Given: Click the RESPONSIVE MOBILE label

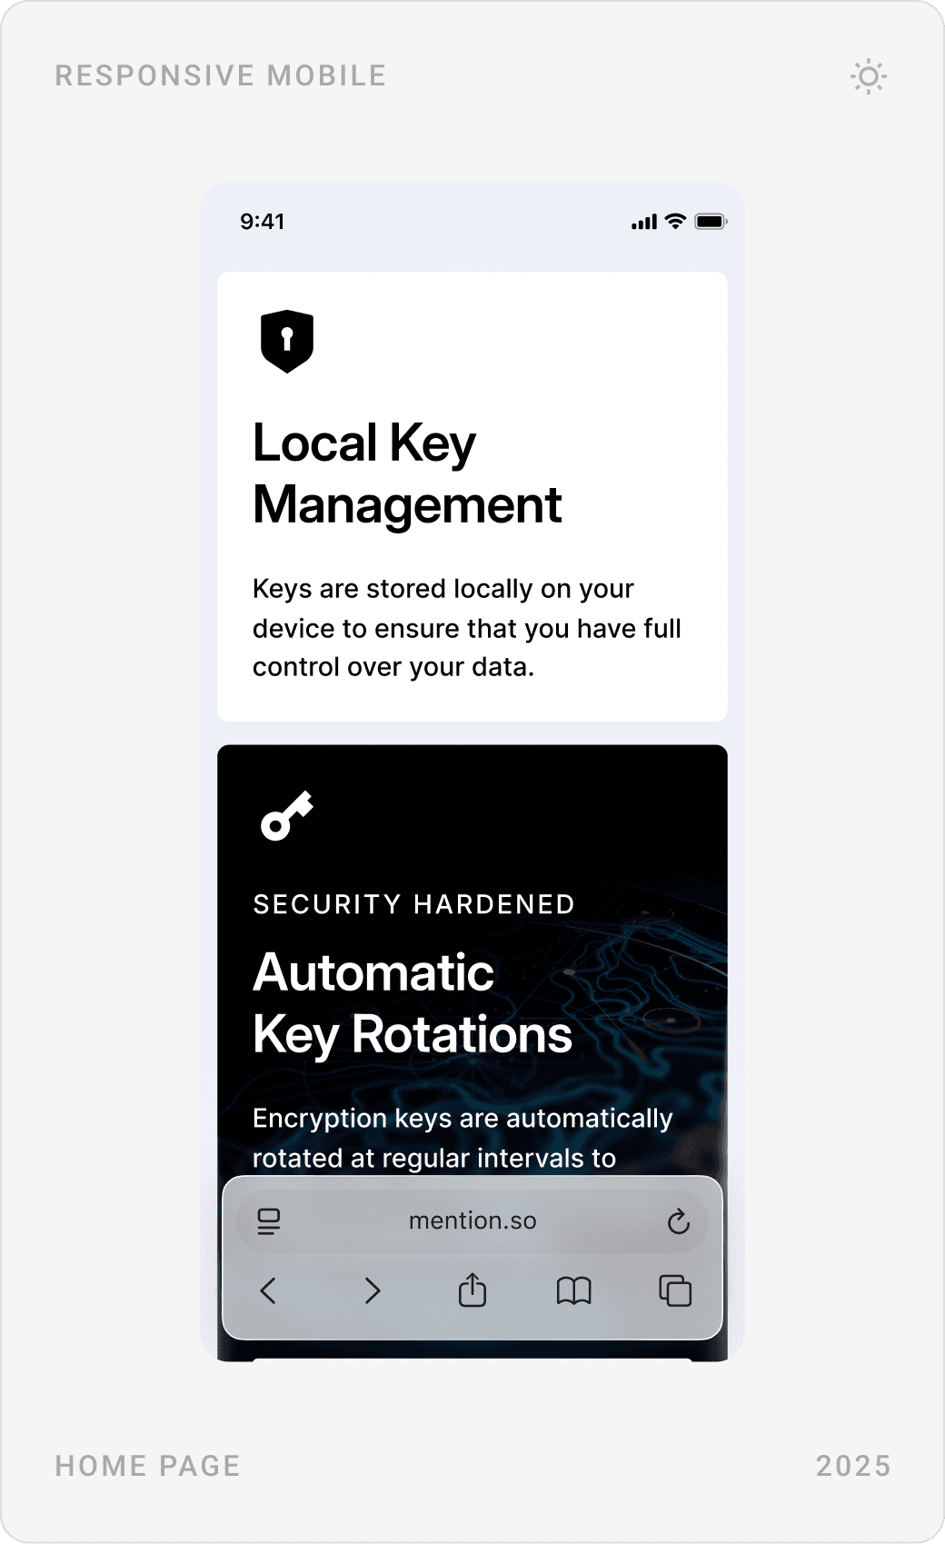Looking at the screenshot, I should click(x=221, y=75).
